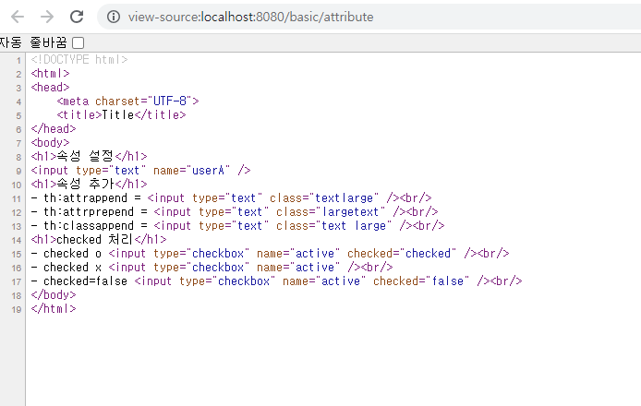Click line number 11 in the gutter
Image resolution: width=641 pixels, height=406 pixels.
[x=17, y=199]
